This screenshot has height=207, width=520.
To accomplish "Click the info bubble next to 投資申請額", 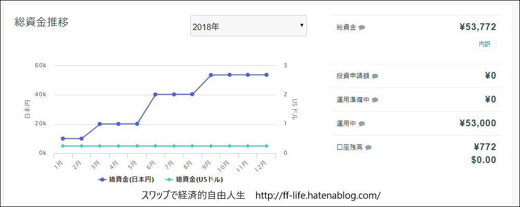I will [x=375, y=76].
